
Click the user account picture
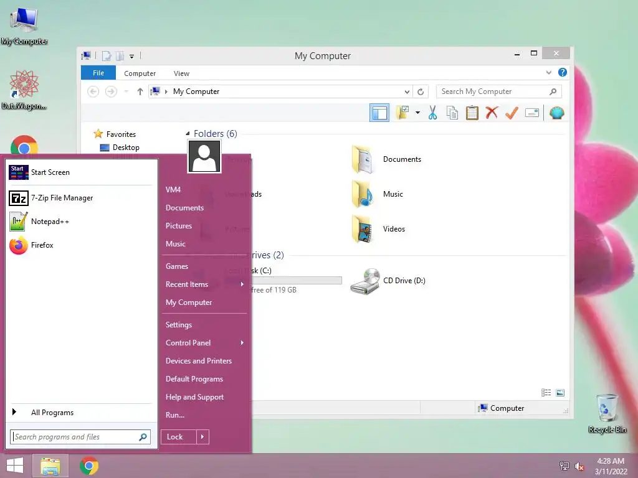click(x=204, y=156)
